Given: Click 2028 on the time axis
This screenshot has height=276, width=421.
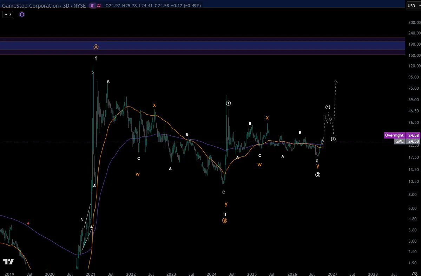Looking at the screenshot, I should click(373, 274).
